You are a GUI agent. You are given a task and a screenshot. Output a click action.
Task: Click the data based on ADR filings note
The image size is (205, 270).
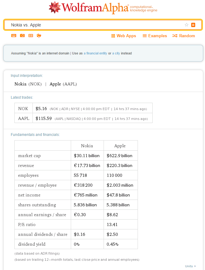tap(37, 253)
